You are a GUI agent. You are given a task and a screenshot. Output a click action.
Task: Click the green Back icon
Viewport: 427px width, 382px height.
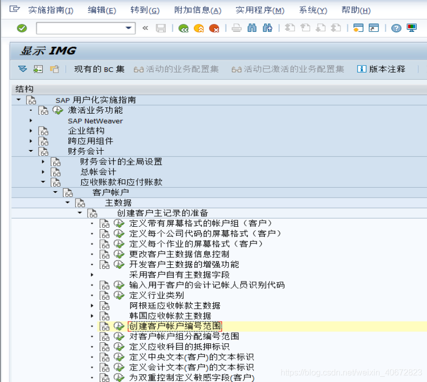pyautogui.click(x=184, y=28)
